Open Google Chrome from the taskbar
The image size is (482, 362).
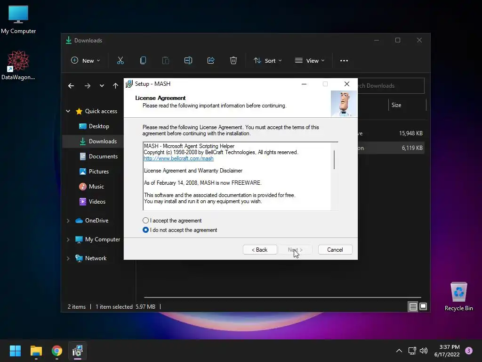click(57, 351)
